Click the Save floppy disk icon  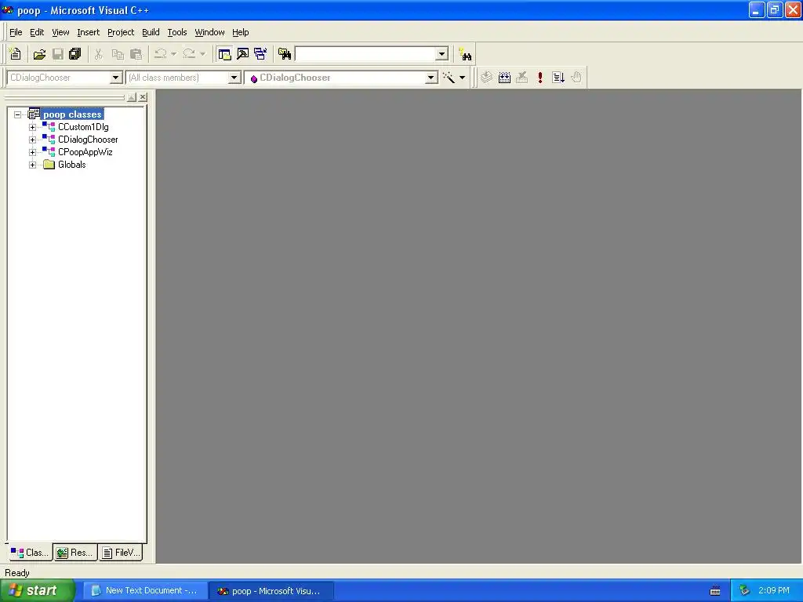pyautogui.click(x=58, y=54)
